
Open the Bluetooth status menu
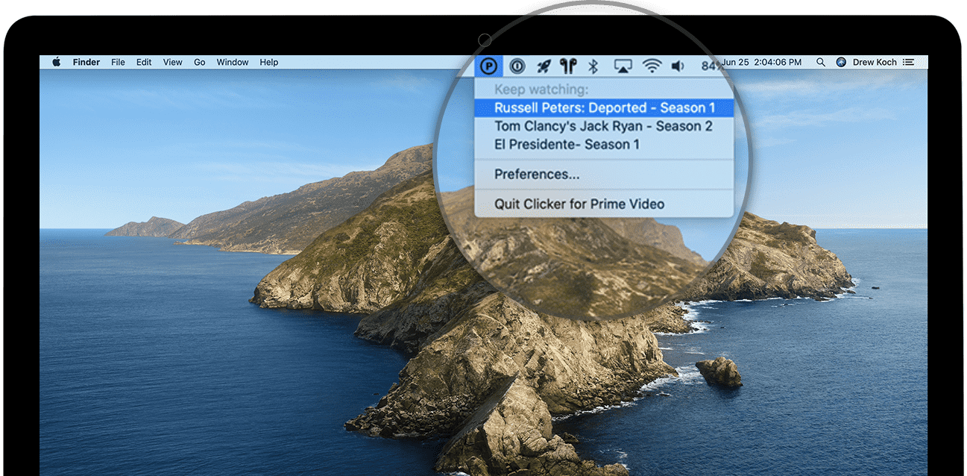pos(593,66)
